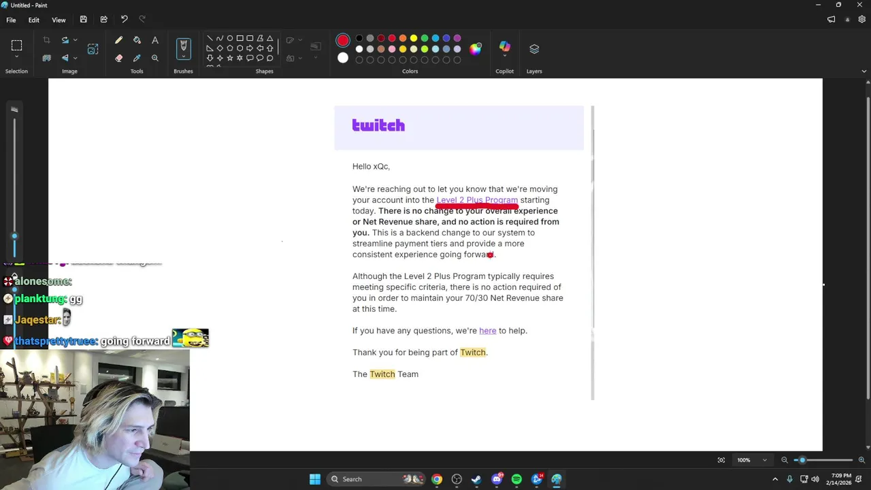The width and height of the screenshot is (871, 490).
Task: Choose the rectangular Selection tool
Action: [x=16, y=46]
